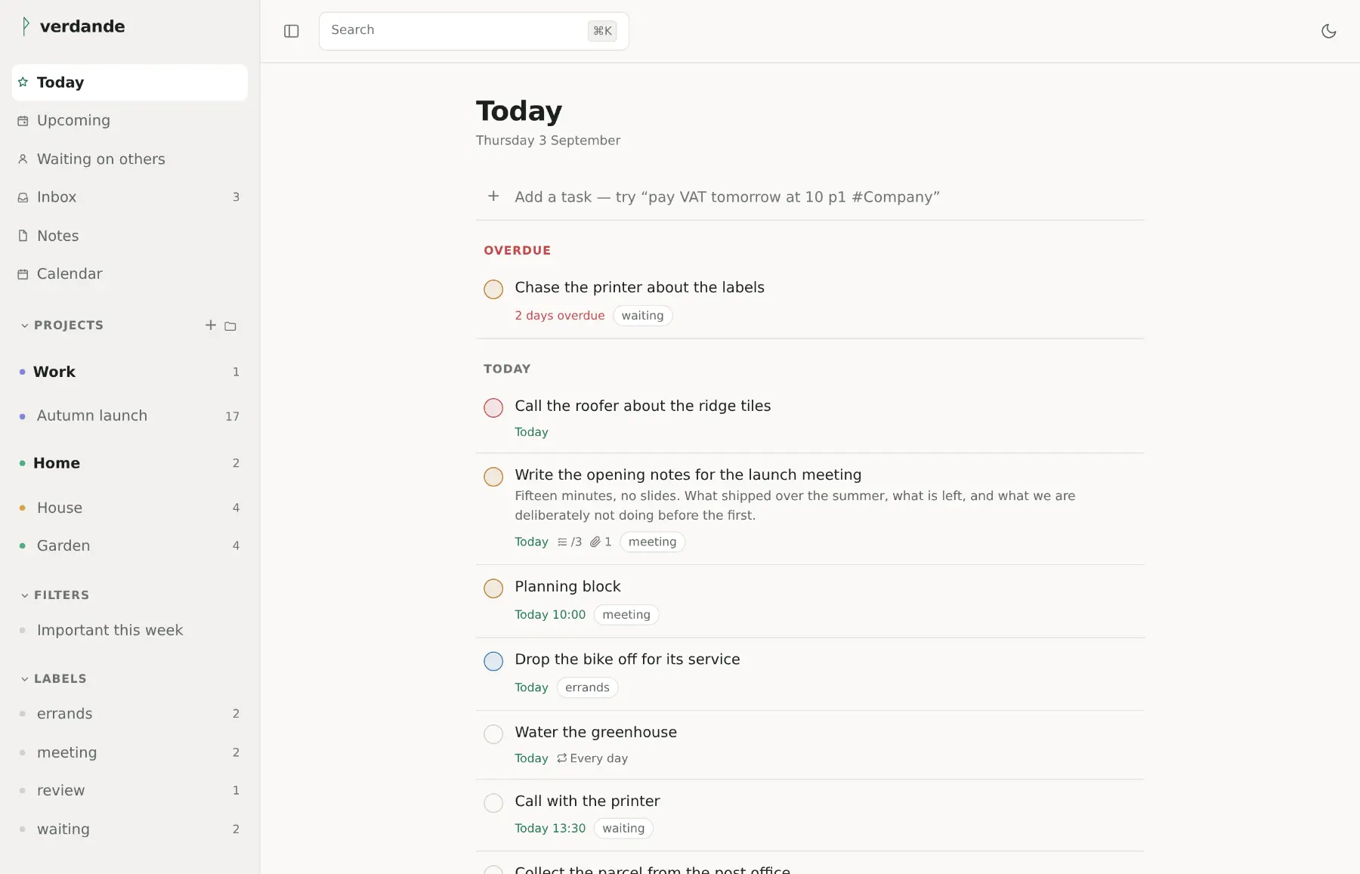Collapse the Filters section chevron
This screenshot has width=1360, height=874.
coord(25,595)
